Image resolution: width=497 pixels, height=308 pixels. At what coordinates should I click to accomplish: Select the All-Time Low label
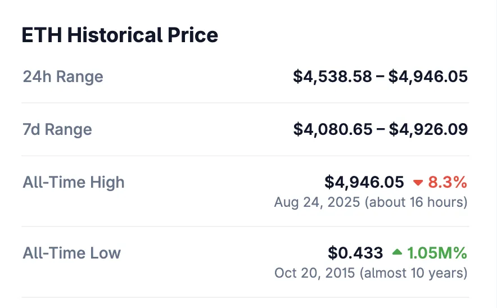pyautogui.click(x=72, y=253)
